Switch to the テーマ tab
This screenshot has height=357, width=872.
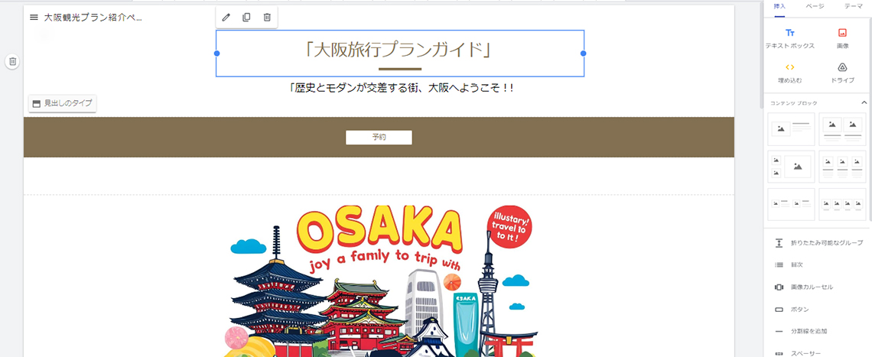(x=853, y=5)
